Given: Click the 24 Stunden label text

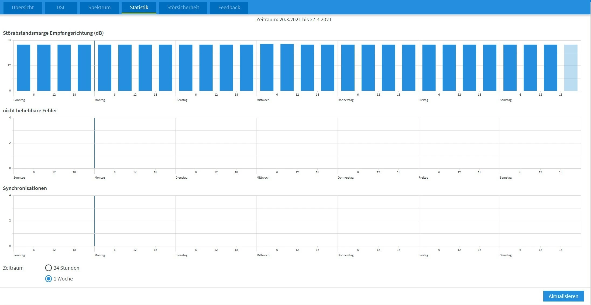Looking at the screenshot, I should click(x=66, y=268).
